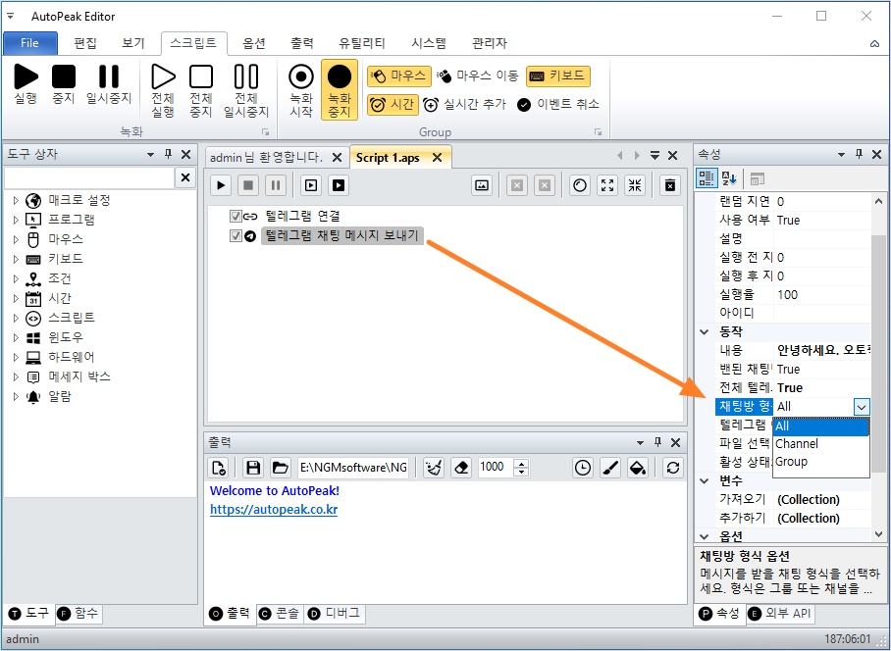Select 윈도우 in the toolbox tree

pos(66,337)
